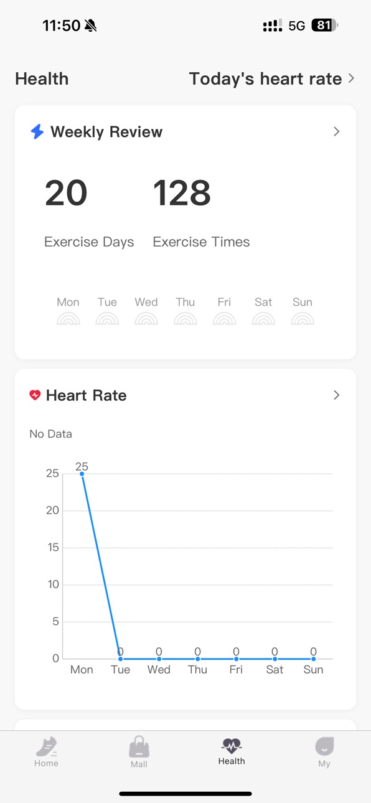Tap Wednesday's rainbow exercise indicator

pos(146,318)
